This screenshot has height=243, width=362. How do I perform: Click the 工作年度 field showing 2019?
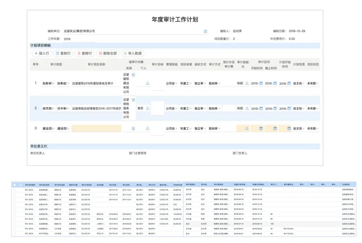pos(79,39)
